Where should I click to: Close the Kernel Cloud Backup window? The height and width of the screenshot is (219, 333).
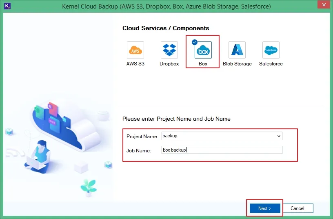click(324, 4)
